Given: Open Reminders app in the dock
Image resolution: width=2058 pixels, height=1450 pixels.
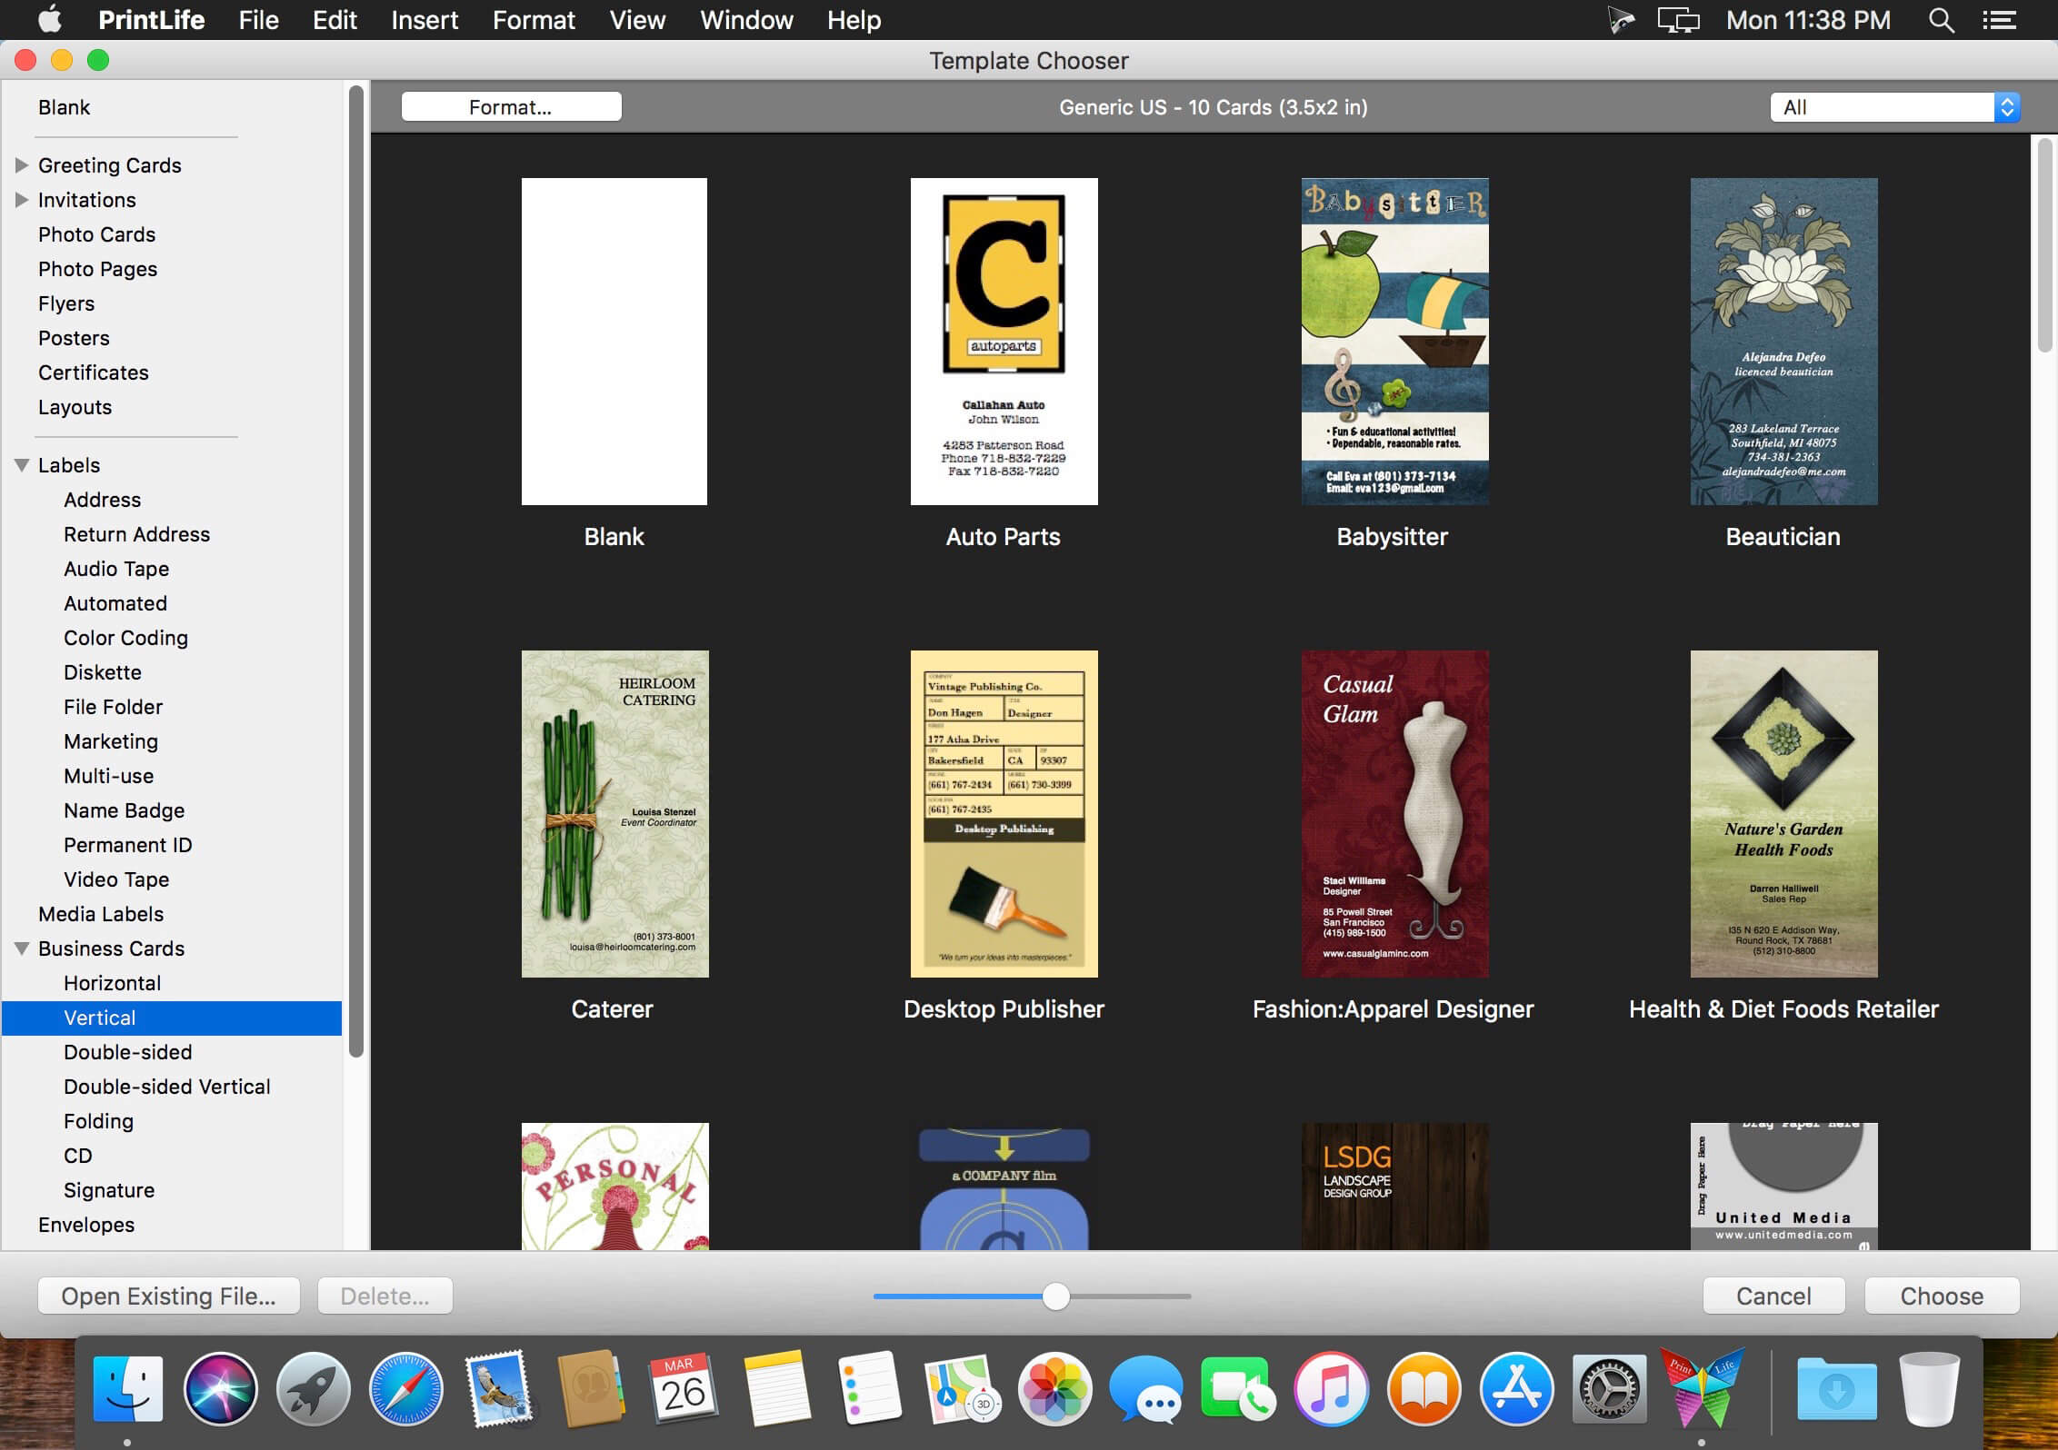Looking at the screenshot, I should click(x=870, y=1387).
